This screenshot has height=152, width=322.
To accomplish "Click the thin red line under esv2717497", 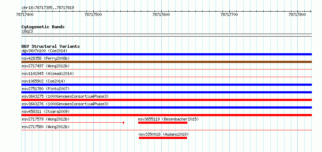I will 166,69.
